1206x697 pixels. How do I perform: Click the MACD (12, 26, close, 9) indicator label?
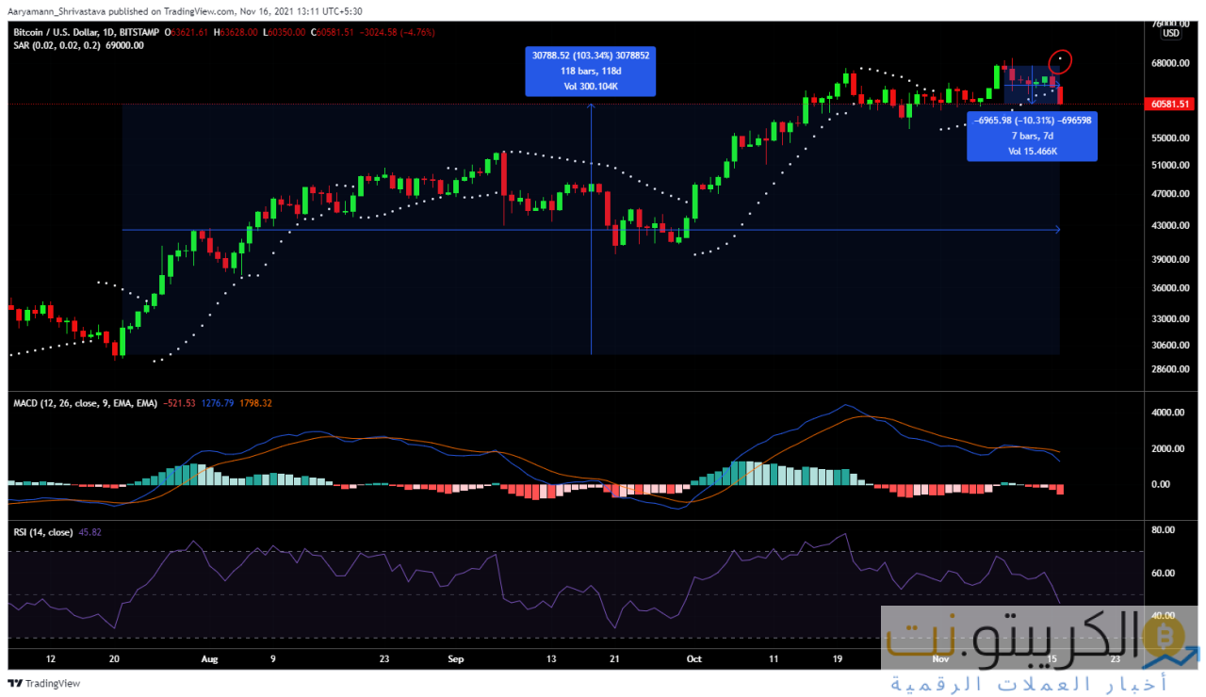point(85,403)
